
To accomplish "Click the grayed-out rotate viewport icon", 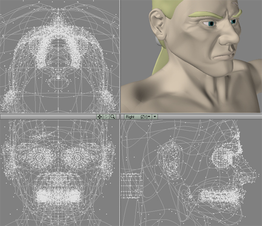I will coord(106,117).
